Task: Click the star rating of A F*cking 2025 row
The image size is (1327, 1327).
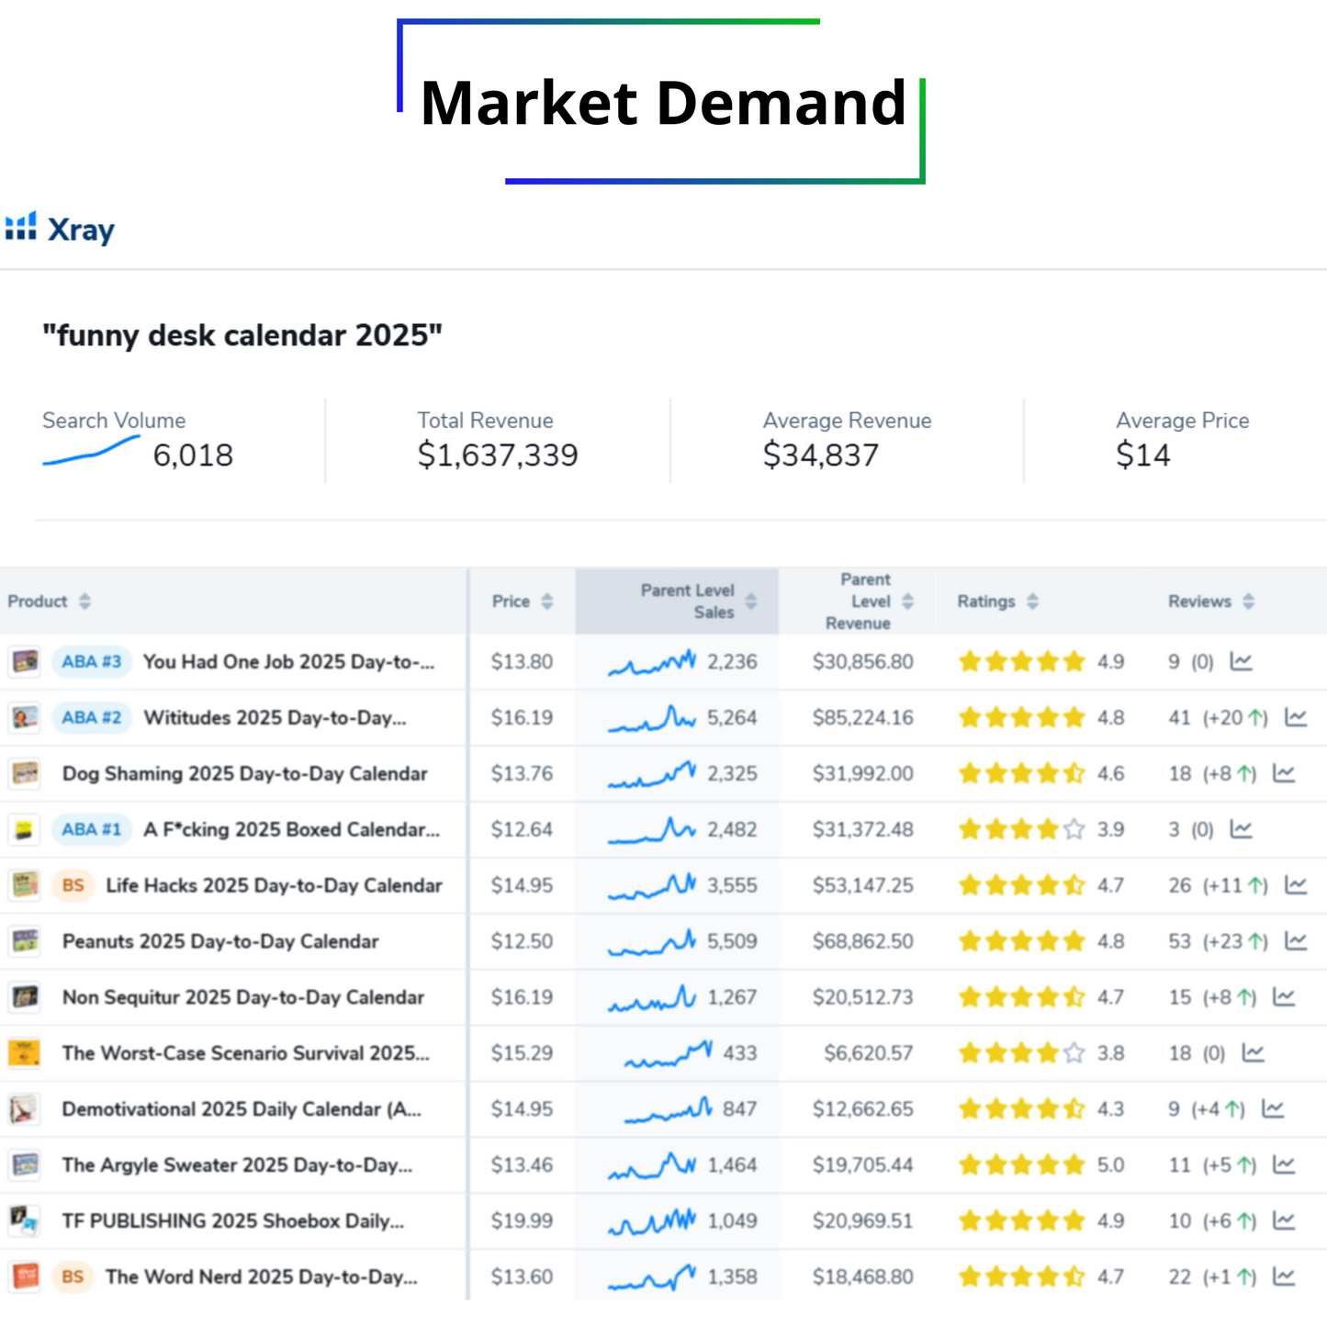Action: pos(1022,829)
